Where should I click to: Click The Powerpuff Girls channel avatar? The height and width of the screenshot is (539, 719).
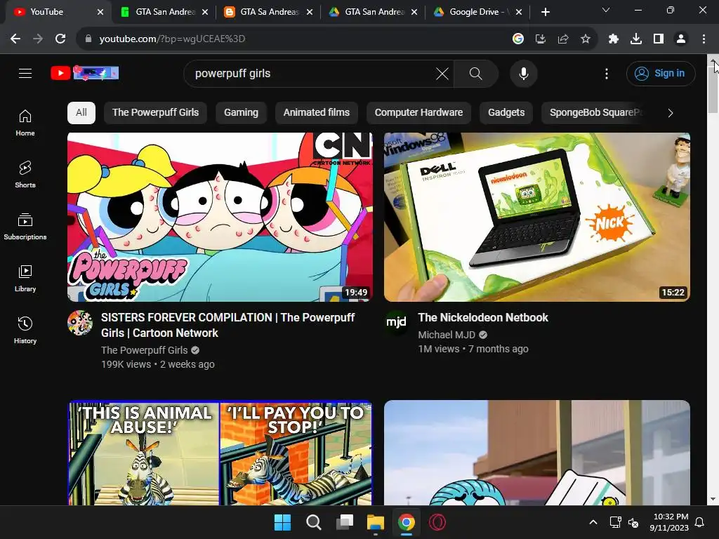click(x=80, y=323)
